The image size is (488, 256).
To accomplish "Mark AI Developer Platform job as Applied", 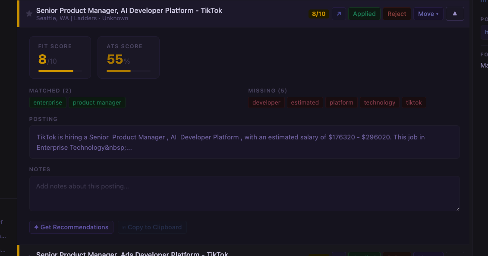I will [x=364, y=14].
